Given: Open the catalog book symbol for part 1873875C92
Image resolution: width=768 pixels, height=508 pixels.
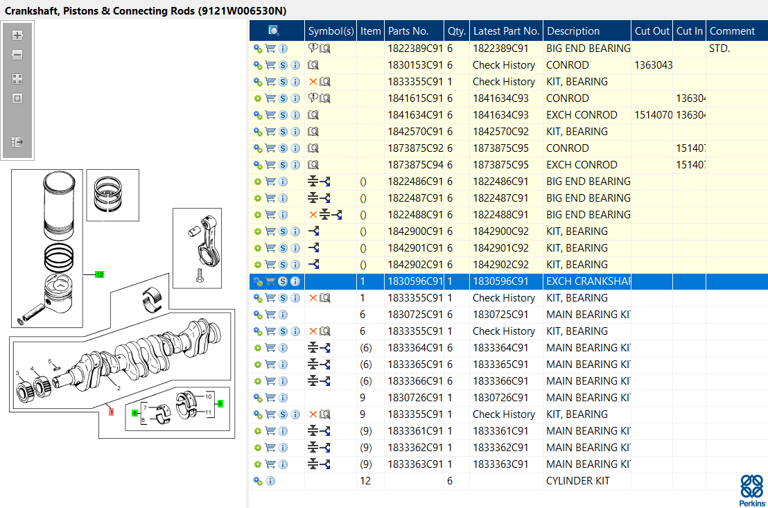Looking at the screenshot, I should 313,148.
